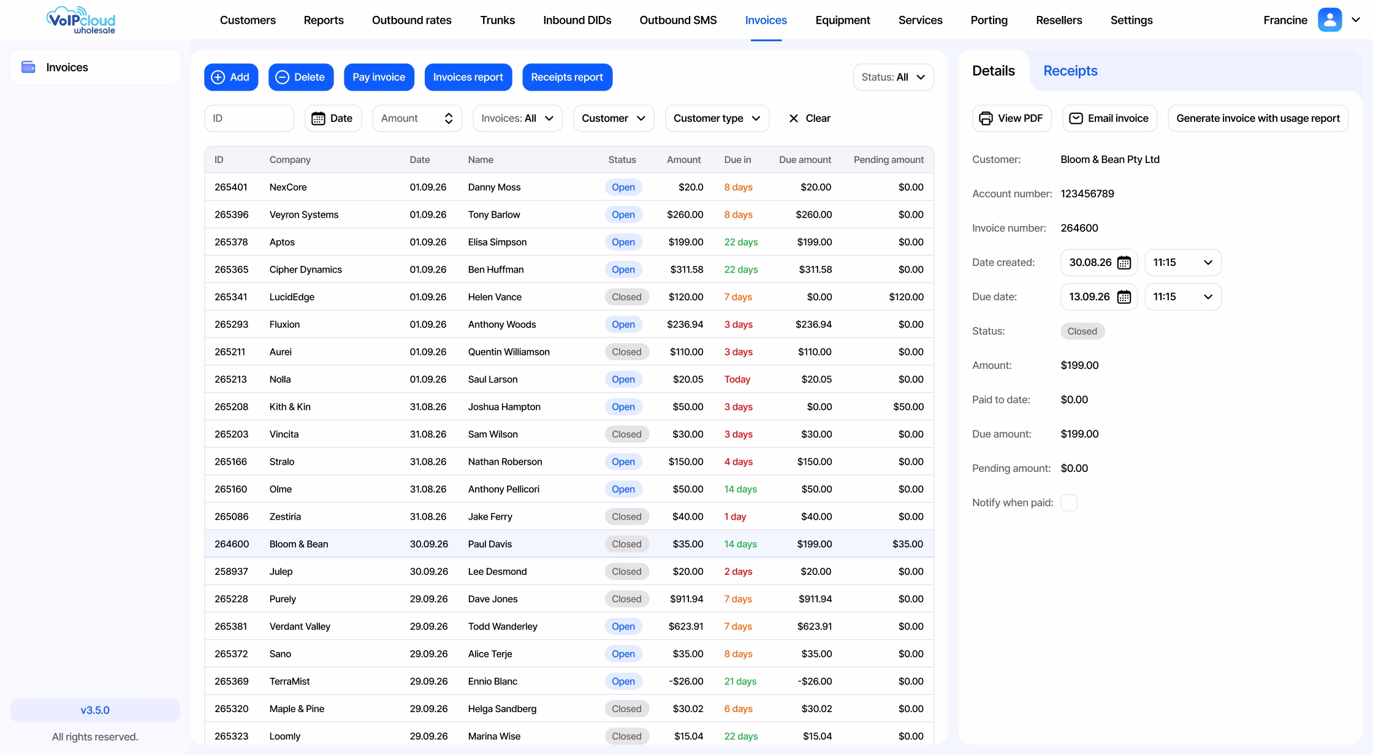
Task: Click the Pending amount column header
Action: (888, 160)
